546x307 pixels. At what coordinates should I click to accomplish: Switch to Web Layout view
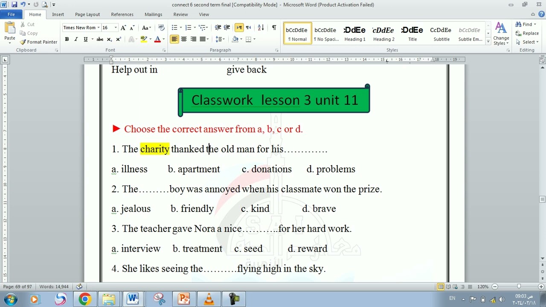tap(455, 287)
